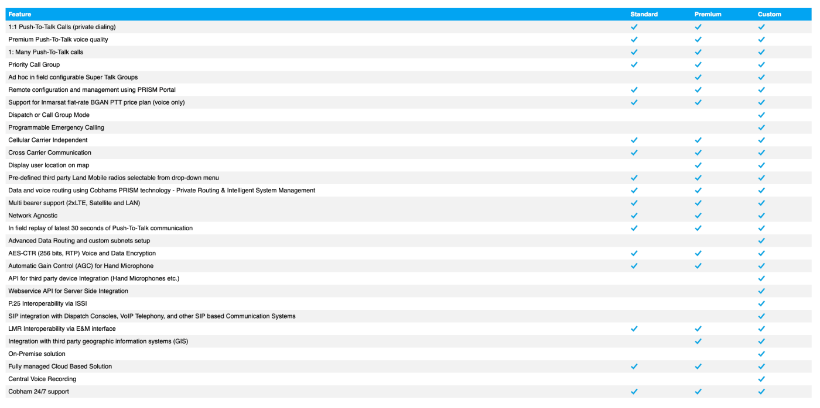Click Standard checkmark for Cobham 24/7 support

pyautogui.click(x=634, y=392)
